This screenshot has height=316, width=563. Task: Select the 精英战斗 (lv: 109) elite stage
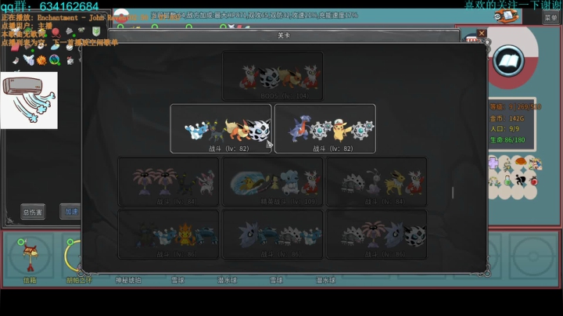point(273,181)
